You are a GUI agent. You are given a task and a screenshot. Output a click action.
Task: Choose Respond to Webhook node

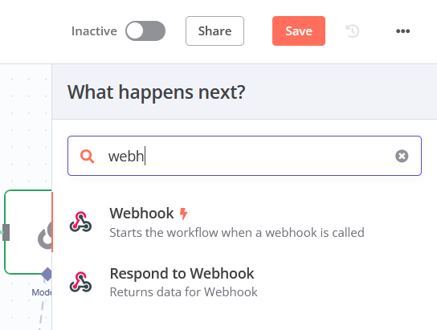(x=244, y=282)
